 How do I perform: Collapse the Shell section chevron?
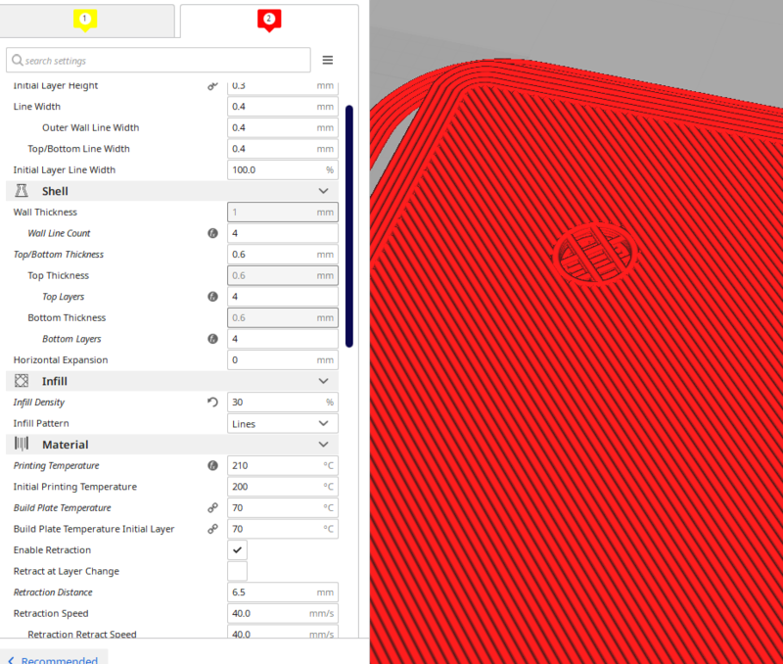pyautogui.click(x=324, y=191)
